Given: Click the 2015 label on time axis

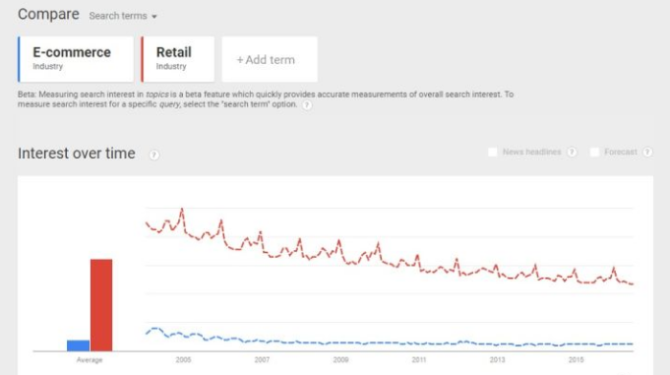Looking at the screenshot, I should (x=576, y=360).
